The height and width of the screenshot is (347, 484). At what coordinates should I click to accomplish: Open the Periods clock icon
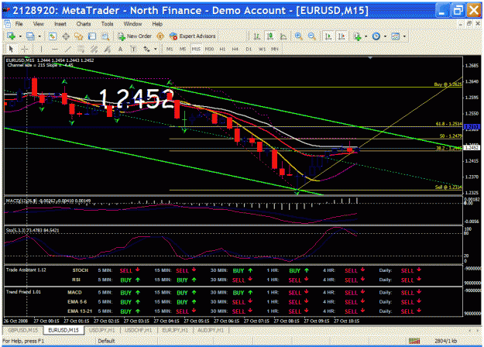pyautogui.click(x=376, y=36)
